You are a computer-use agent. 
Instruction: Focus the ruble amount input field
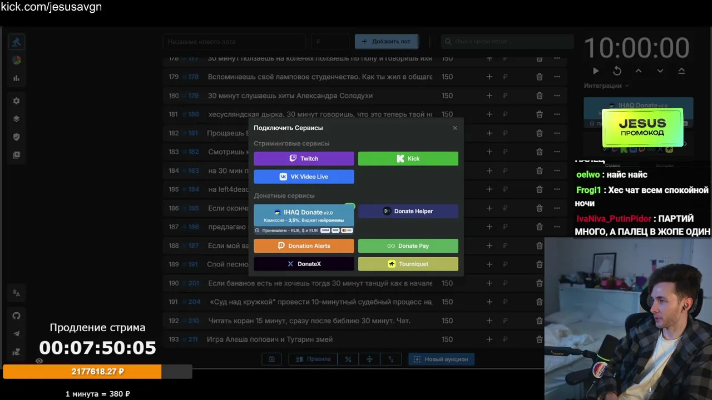[330, 42]
